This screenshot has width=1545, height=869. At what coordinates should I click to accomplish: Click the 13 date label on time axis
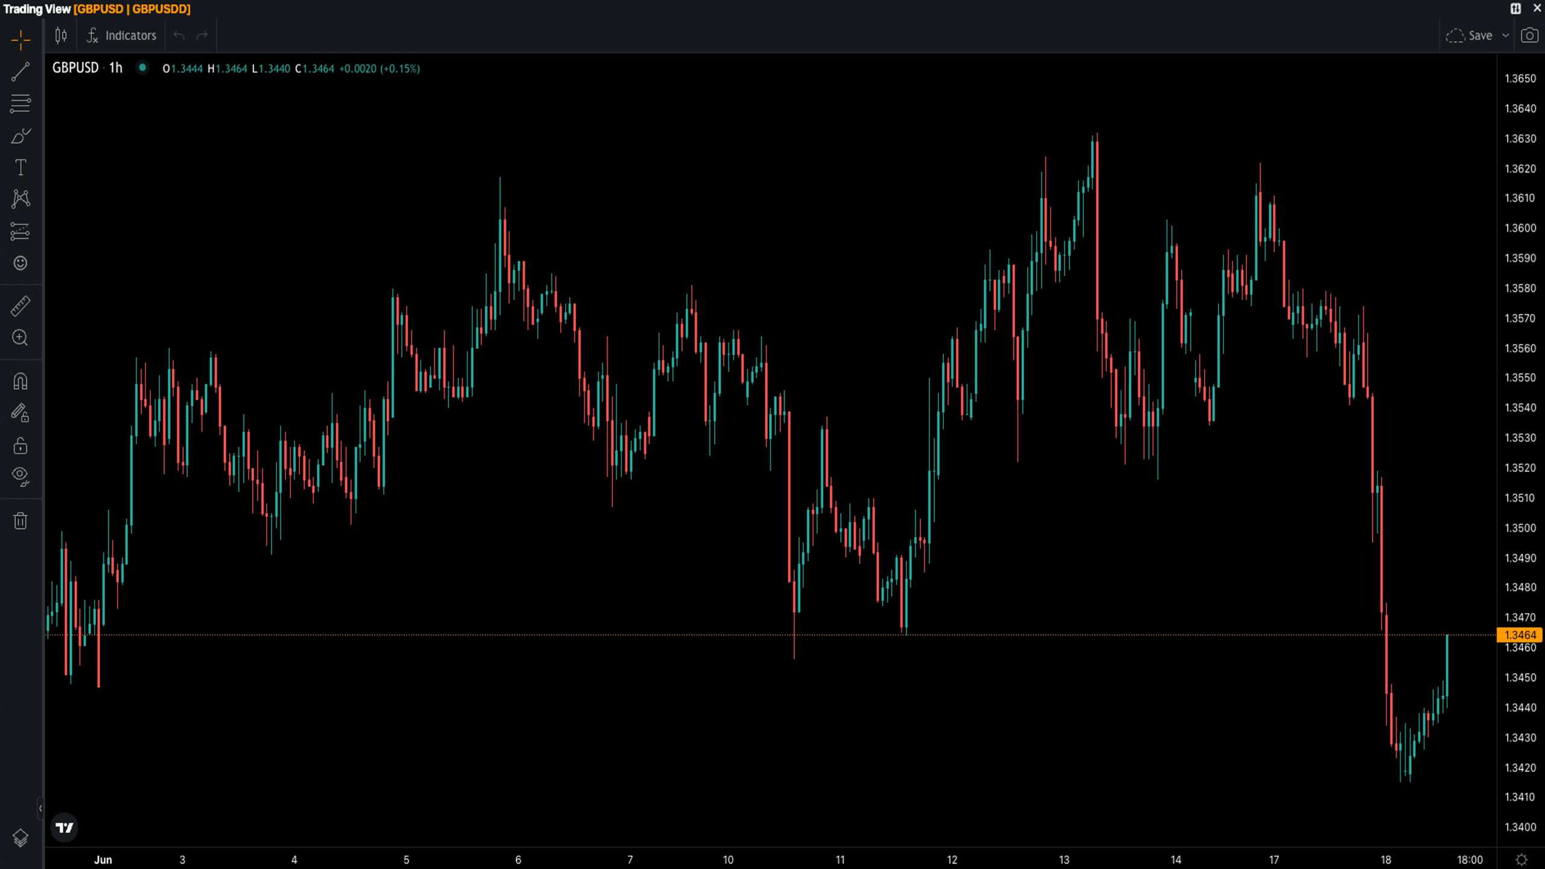click(x=1064, y=860)
